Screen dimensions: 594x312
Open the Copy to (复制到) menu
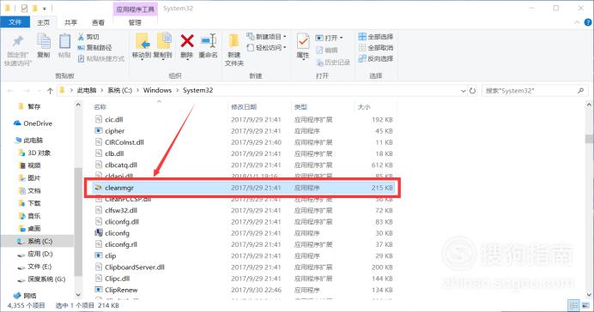click(x=163, y=46)
